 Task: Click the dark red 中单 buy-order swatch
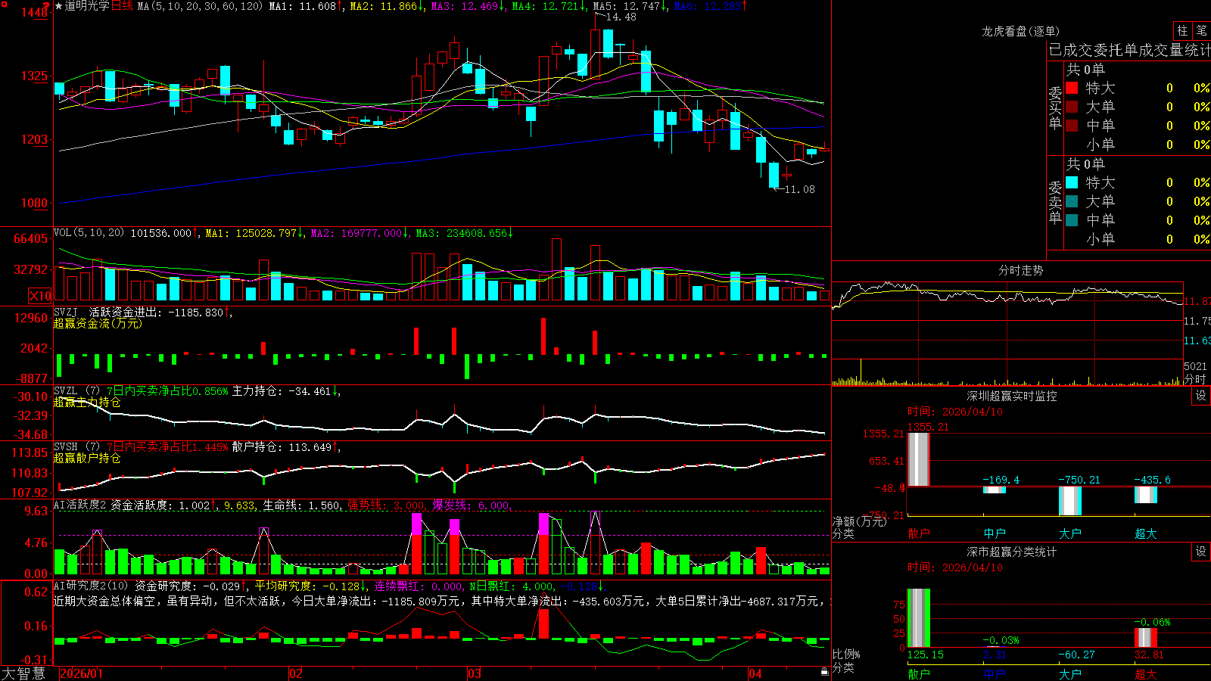point(1072,125)
